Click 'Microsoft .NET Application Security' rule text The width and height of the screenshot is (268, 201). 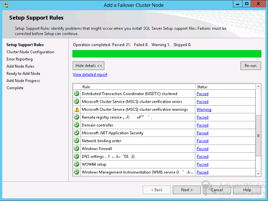coord(113,133)
